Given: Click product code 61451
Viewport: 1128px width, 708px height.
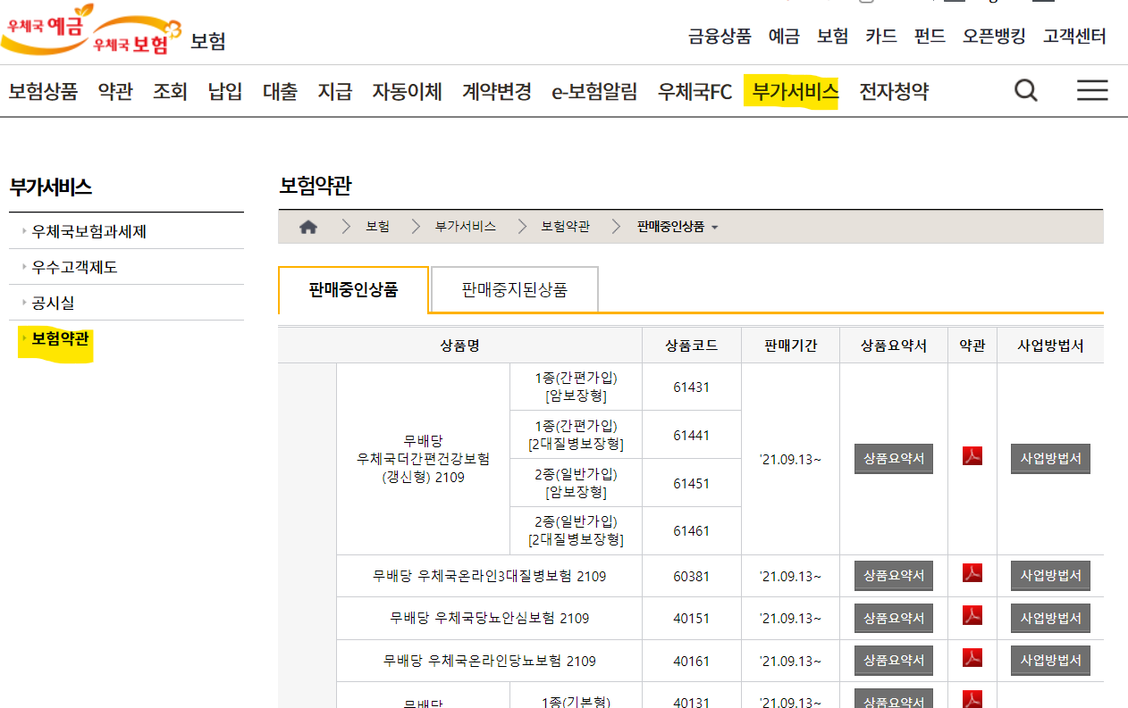Looking at the screenshot, I should click(x=691, y=483).
